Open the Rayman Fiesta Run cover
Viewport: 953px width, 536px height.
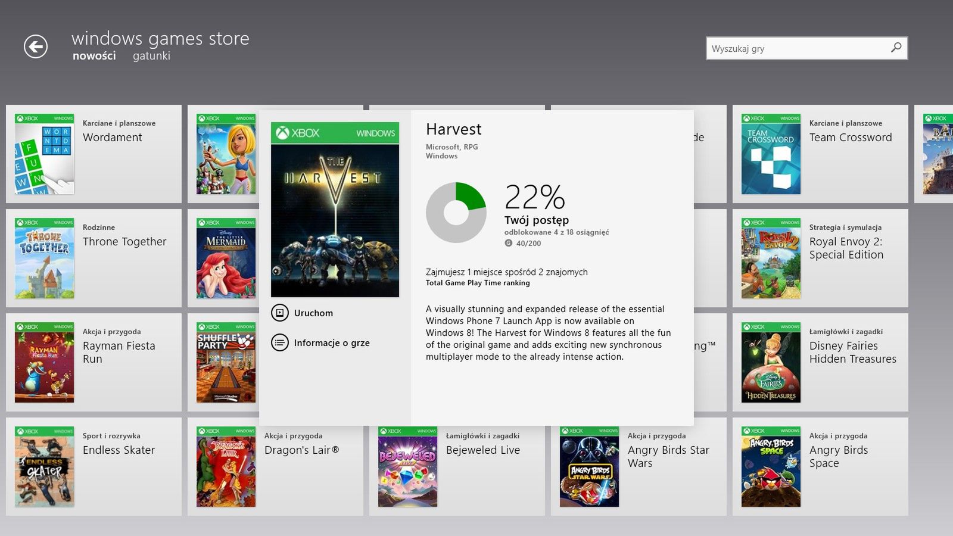click(45, 362)
